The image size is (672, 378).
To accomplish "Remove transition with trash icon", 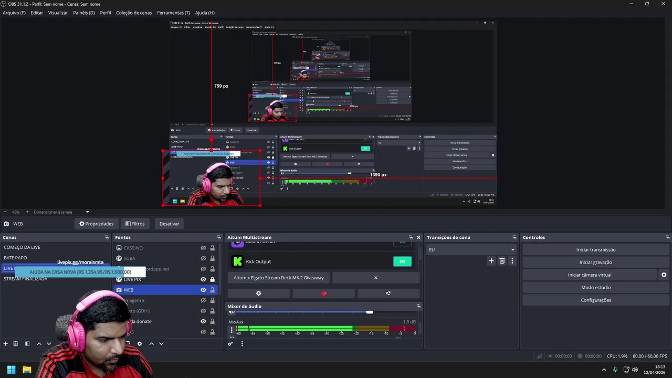I will point(502,261).
